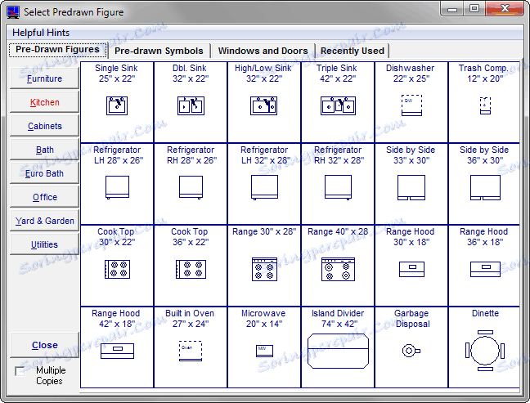Pick the Dishwasher 22" x 25" figure

pos(411,102)
